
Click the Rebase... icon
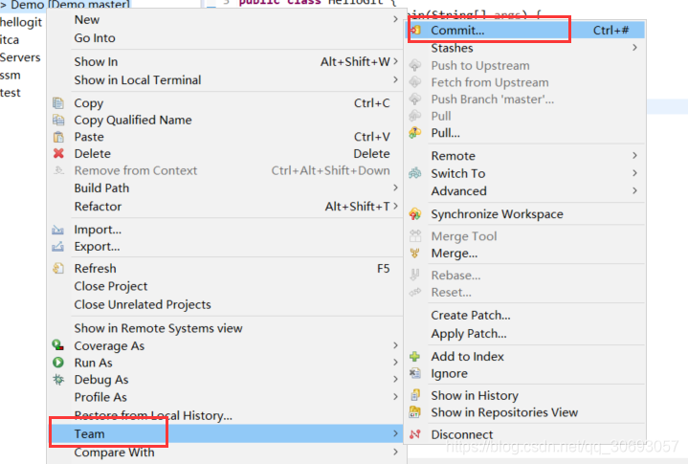[415, 275]
